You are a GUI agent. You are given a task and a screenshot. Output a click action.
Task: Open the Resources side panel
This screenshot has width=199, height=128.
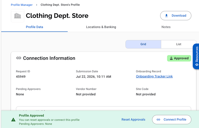tap(196, 56)
